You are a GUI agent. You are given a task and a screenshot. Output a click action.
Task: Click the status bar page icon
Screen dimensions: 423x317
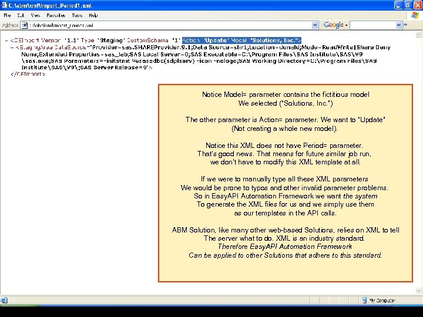tap(4, 301)
